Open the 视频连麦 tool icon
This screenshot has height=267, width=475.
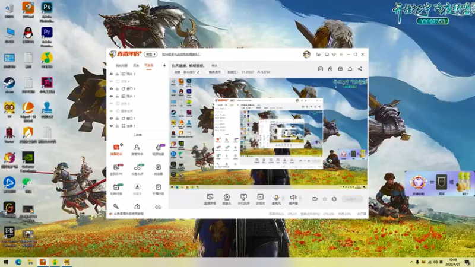(158, 150)
